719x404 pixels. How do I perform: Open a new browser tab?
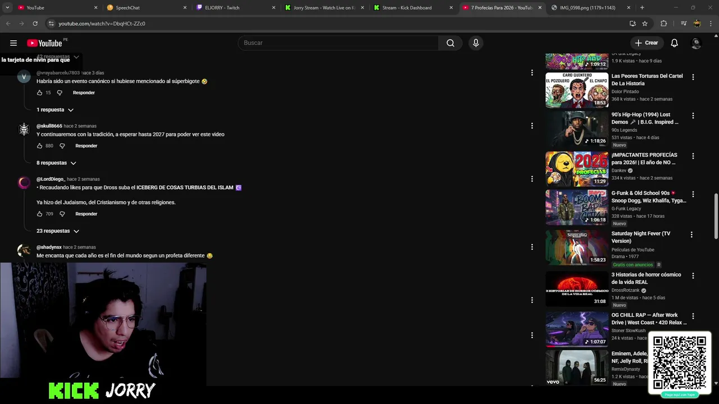(642, 8)
